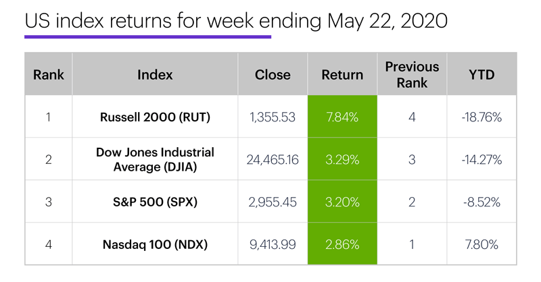Click the green 2.86% return cell
Viewport: 541px width, 282px height.
click(343, 243)
